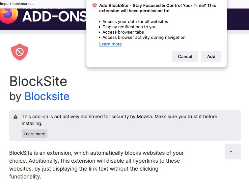Visit the Blocksite author link
This screenshot has height=191, width=249.
[47, 96]
